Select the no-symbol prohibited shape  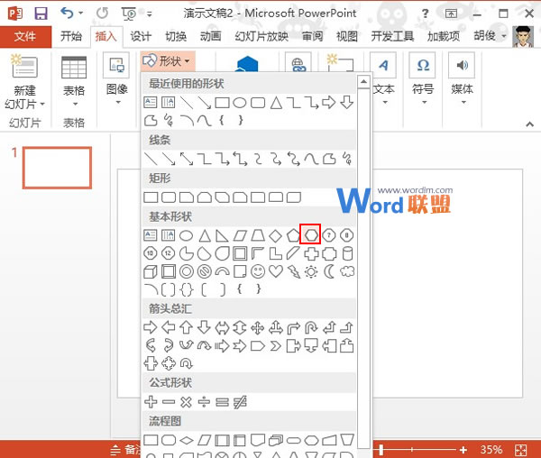pos(205,271)
